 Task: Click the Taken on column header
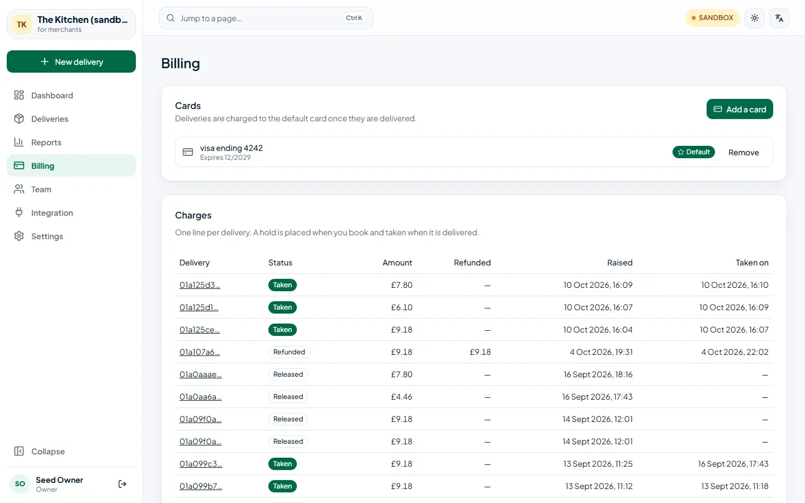(752, 263)
